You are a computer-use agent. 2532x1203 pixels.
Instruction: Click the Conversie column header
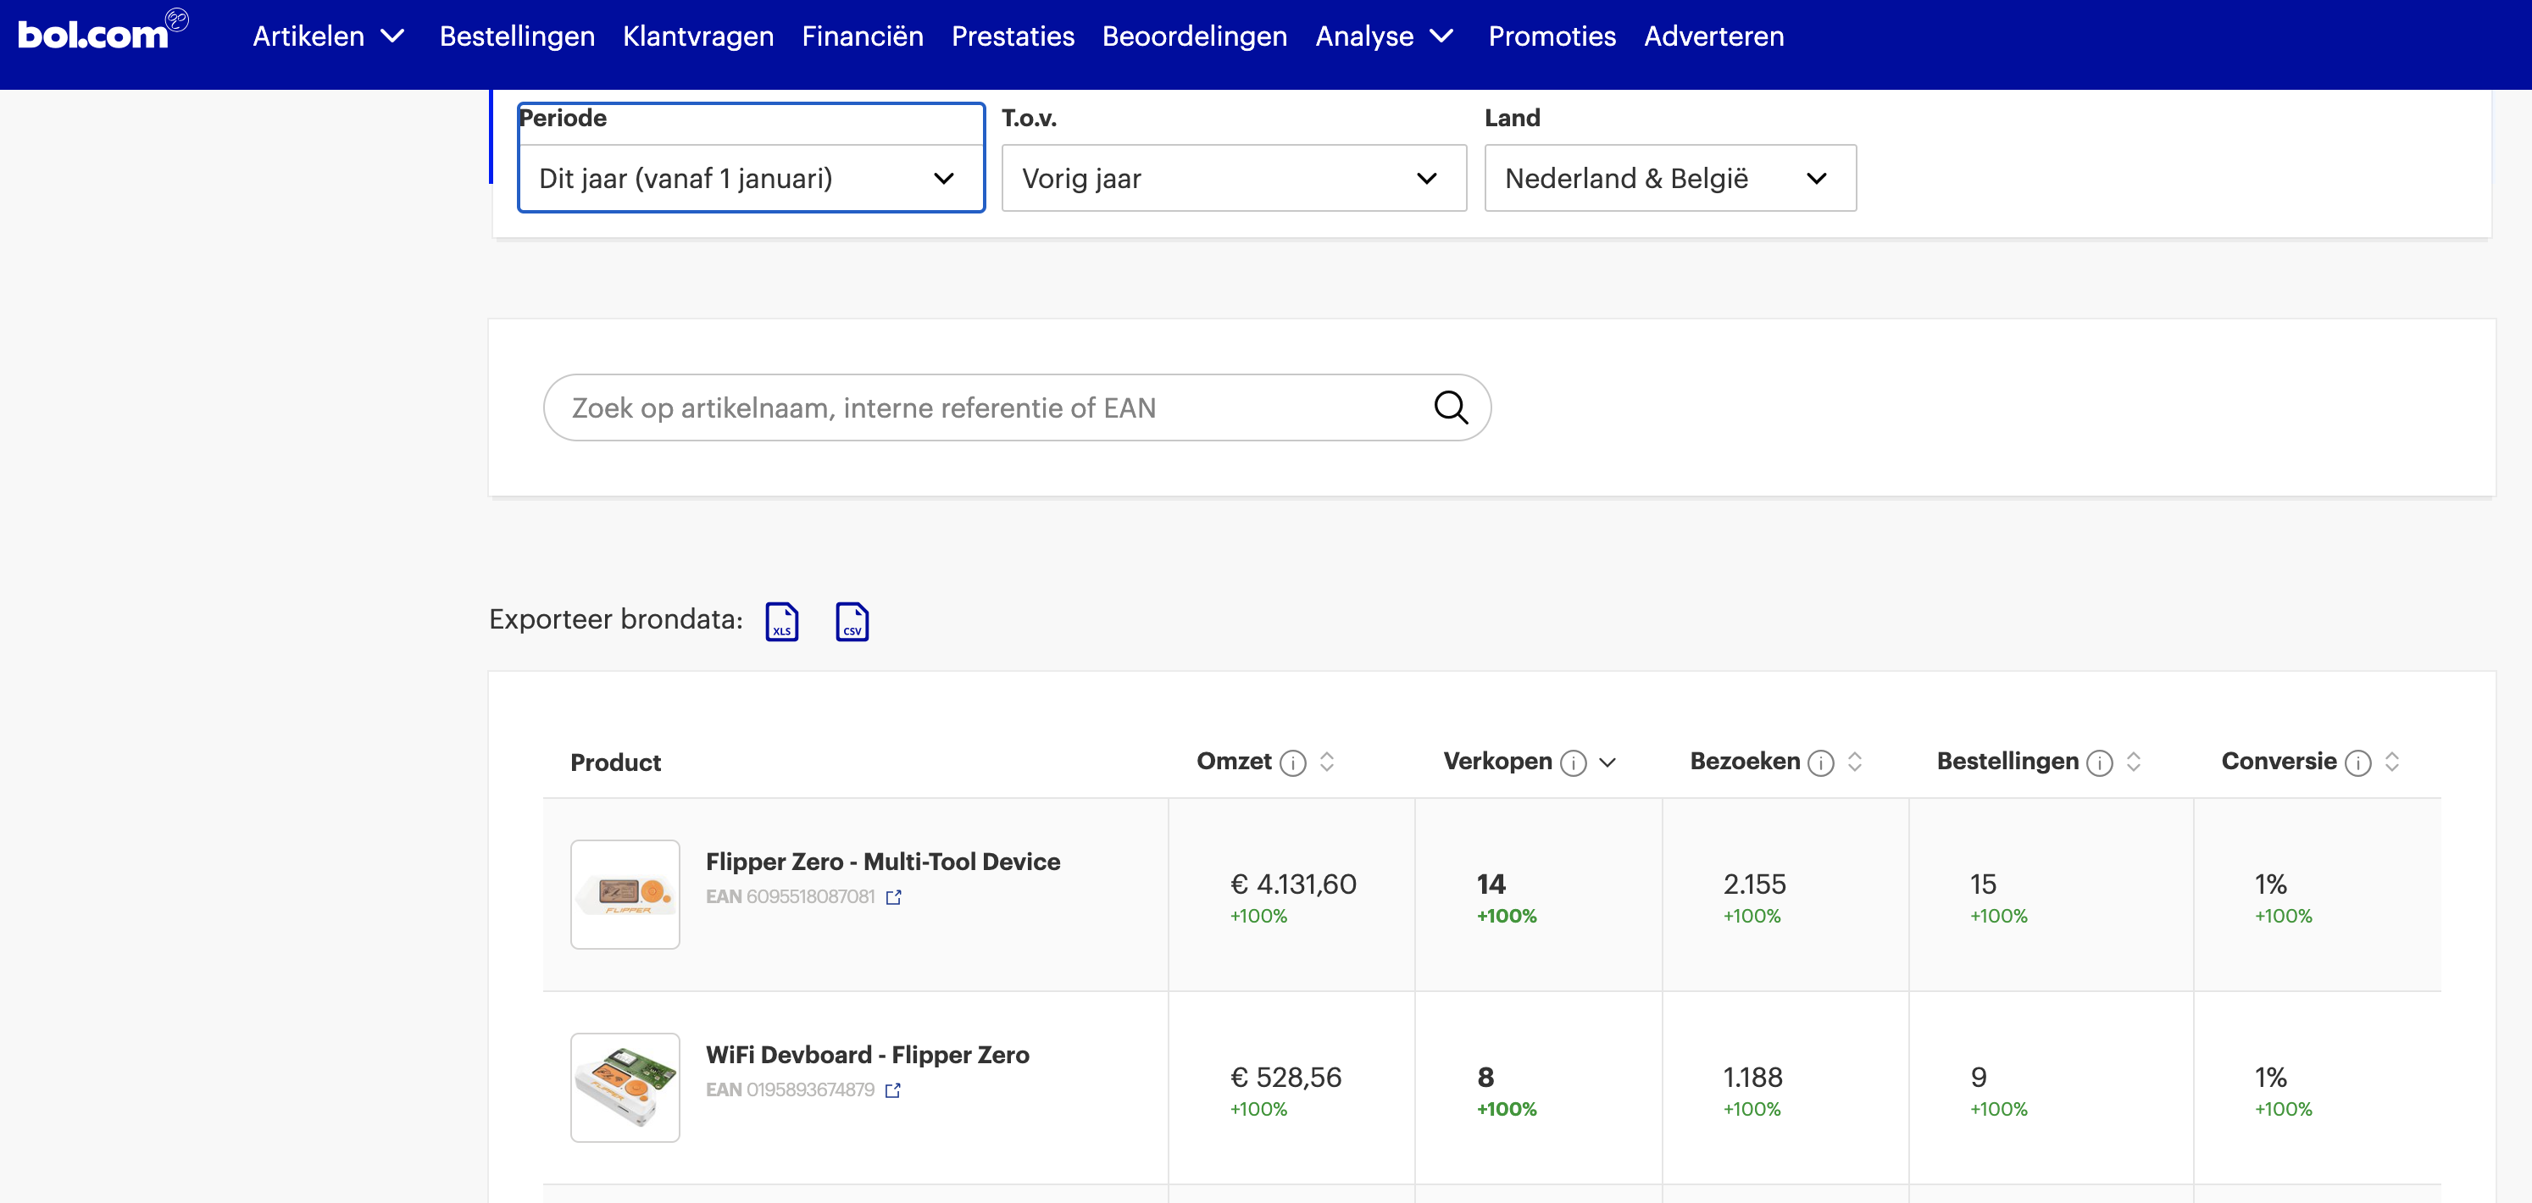(2279, 762)
